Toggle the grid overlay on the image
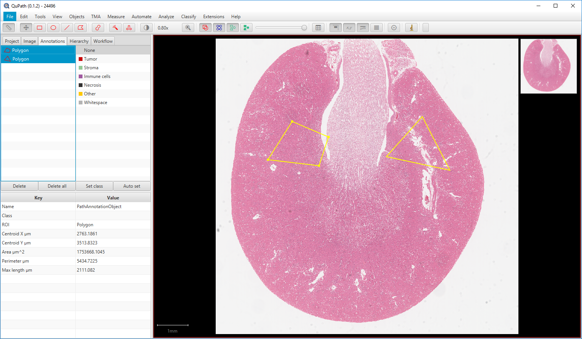Screen dimensions: 582x339 377,27
